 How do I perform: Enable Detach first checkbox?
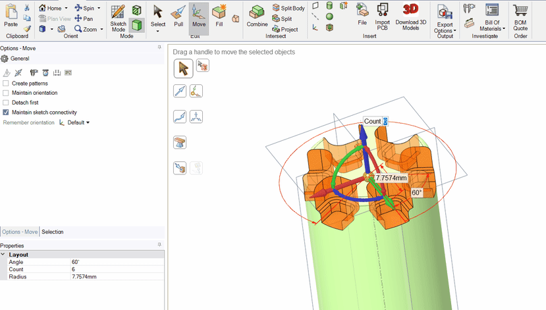click(x=5, y=103)
